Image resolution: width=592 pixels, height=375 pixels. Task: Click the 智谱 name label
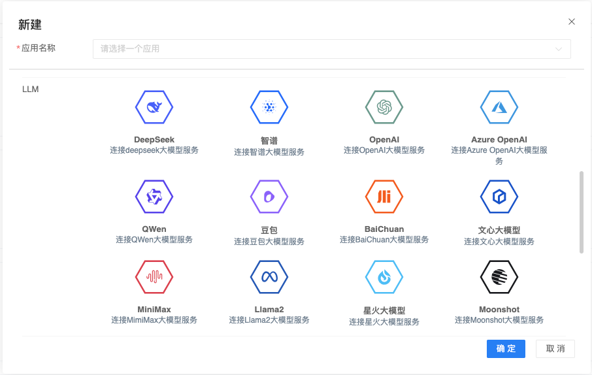[x=269, y=141]
